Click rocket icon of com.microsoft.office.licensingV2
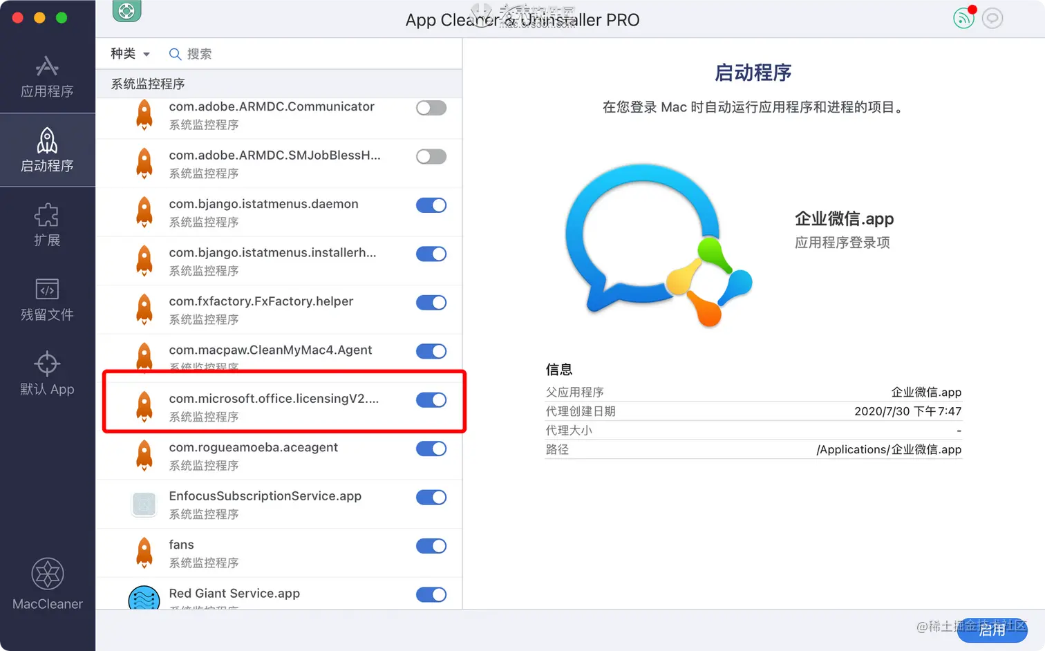Image resolution: width=1045 pixels, height=651 pixels. (144, 406)
